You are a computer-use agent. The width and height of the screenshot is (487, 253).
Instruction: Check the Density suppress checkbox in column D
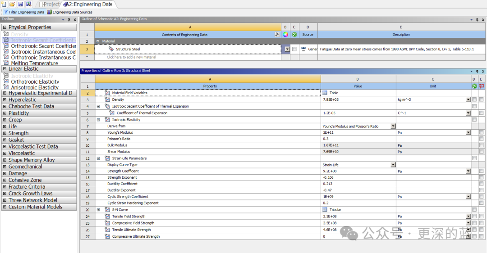pos(474,99)
